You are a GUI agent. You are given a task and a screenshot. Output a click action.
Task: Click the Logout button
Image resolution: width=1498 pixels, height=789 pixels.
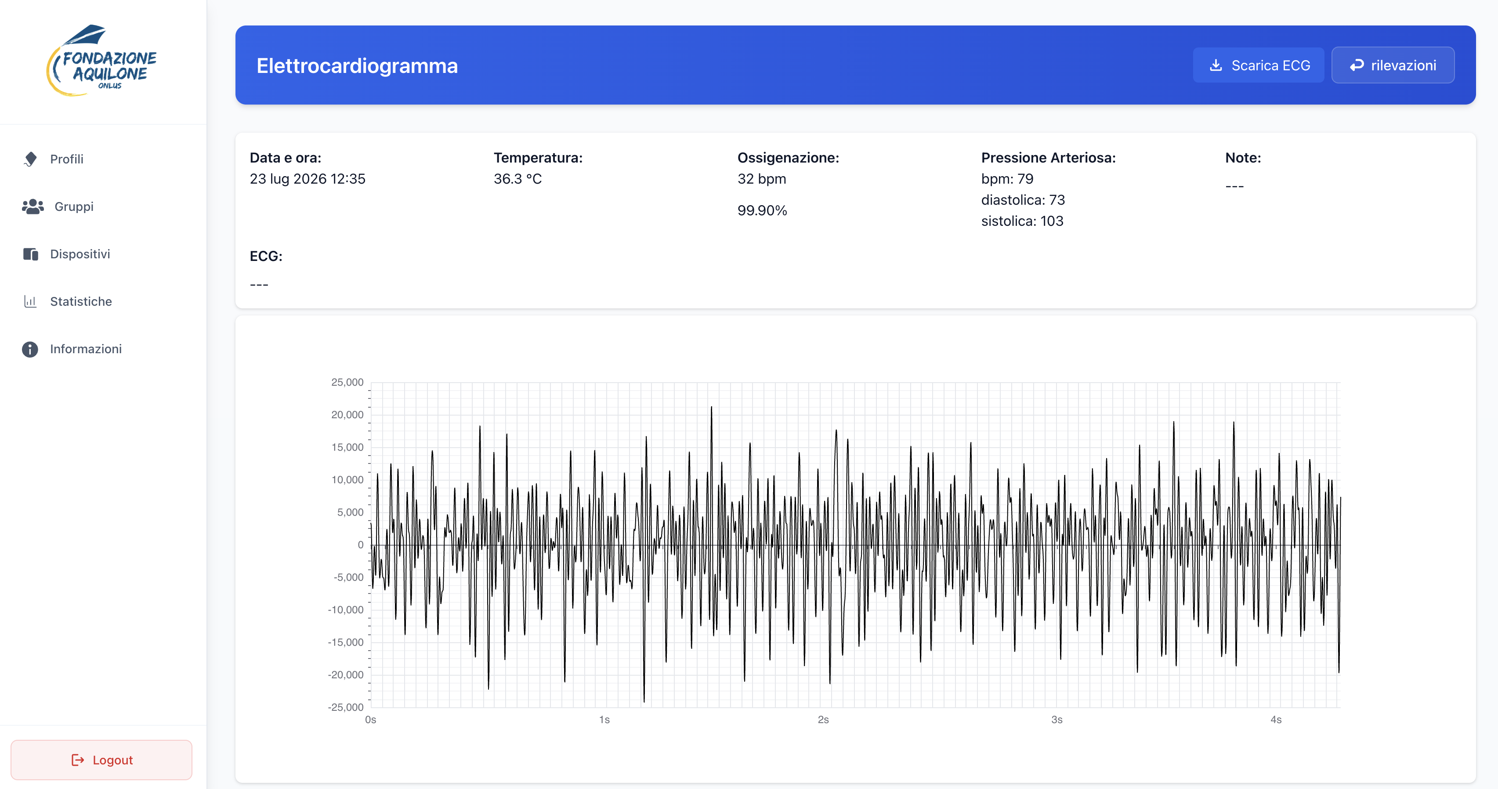[x=101, y=760]
